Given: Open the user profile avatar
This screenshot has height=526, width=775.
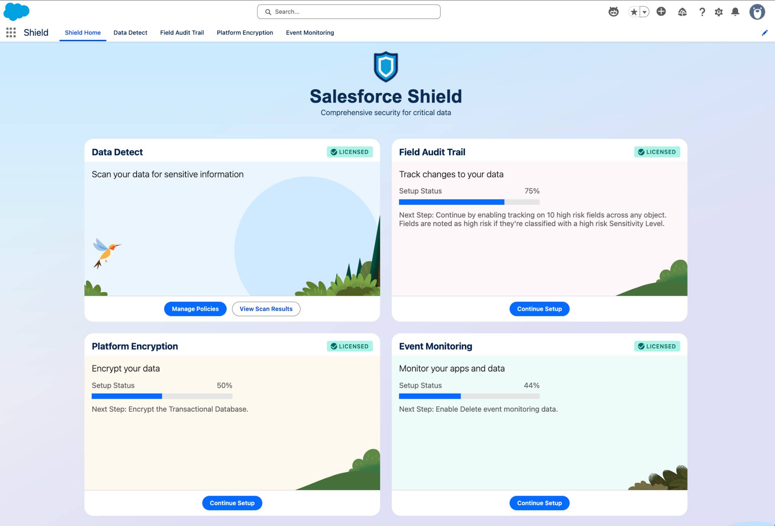Looking at the screenshot, I should [x=757, y=12].
